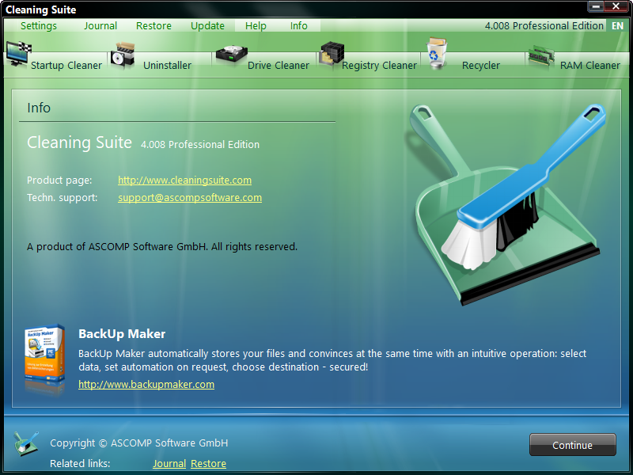Screen dimensions: 633x475
Task: Close the Cleaning Suite window
Action: (x=616, y=6)
